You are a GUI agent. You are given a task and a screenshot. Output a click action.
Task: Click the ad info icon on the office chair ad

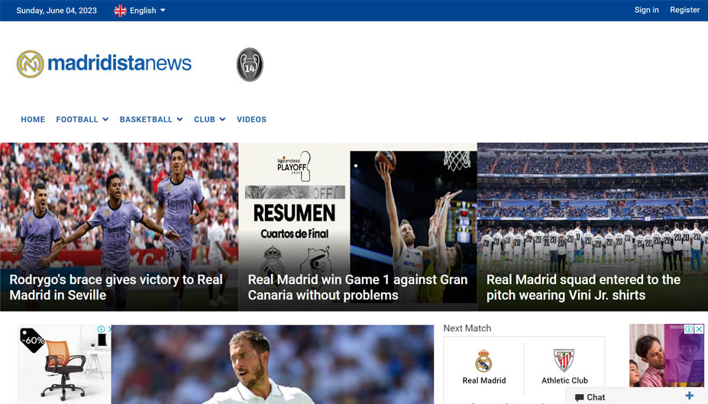click(x=101, y=330)
